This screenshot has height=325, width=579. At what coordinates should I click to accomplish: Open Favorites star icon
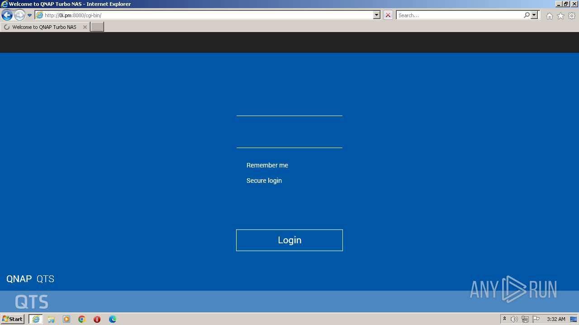click(560, 16)
